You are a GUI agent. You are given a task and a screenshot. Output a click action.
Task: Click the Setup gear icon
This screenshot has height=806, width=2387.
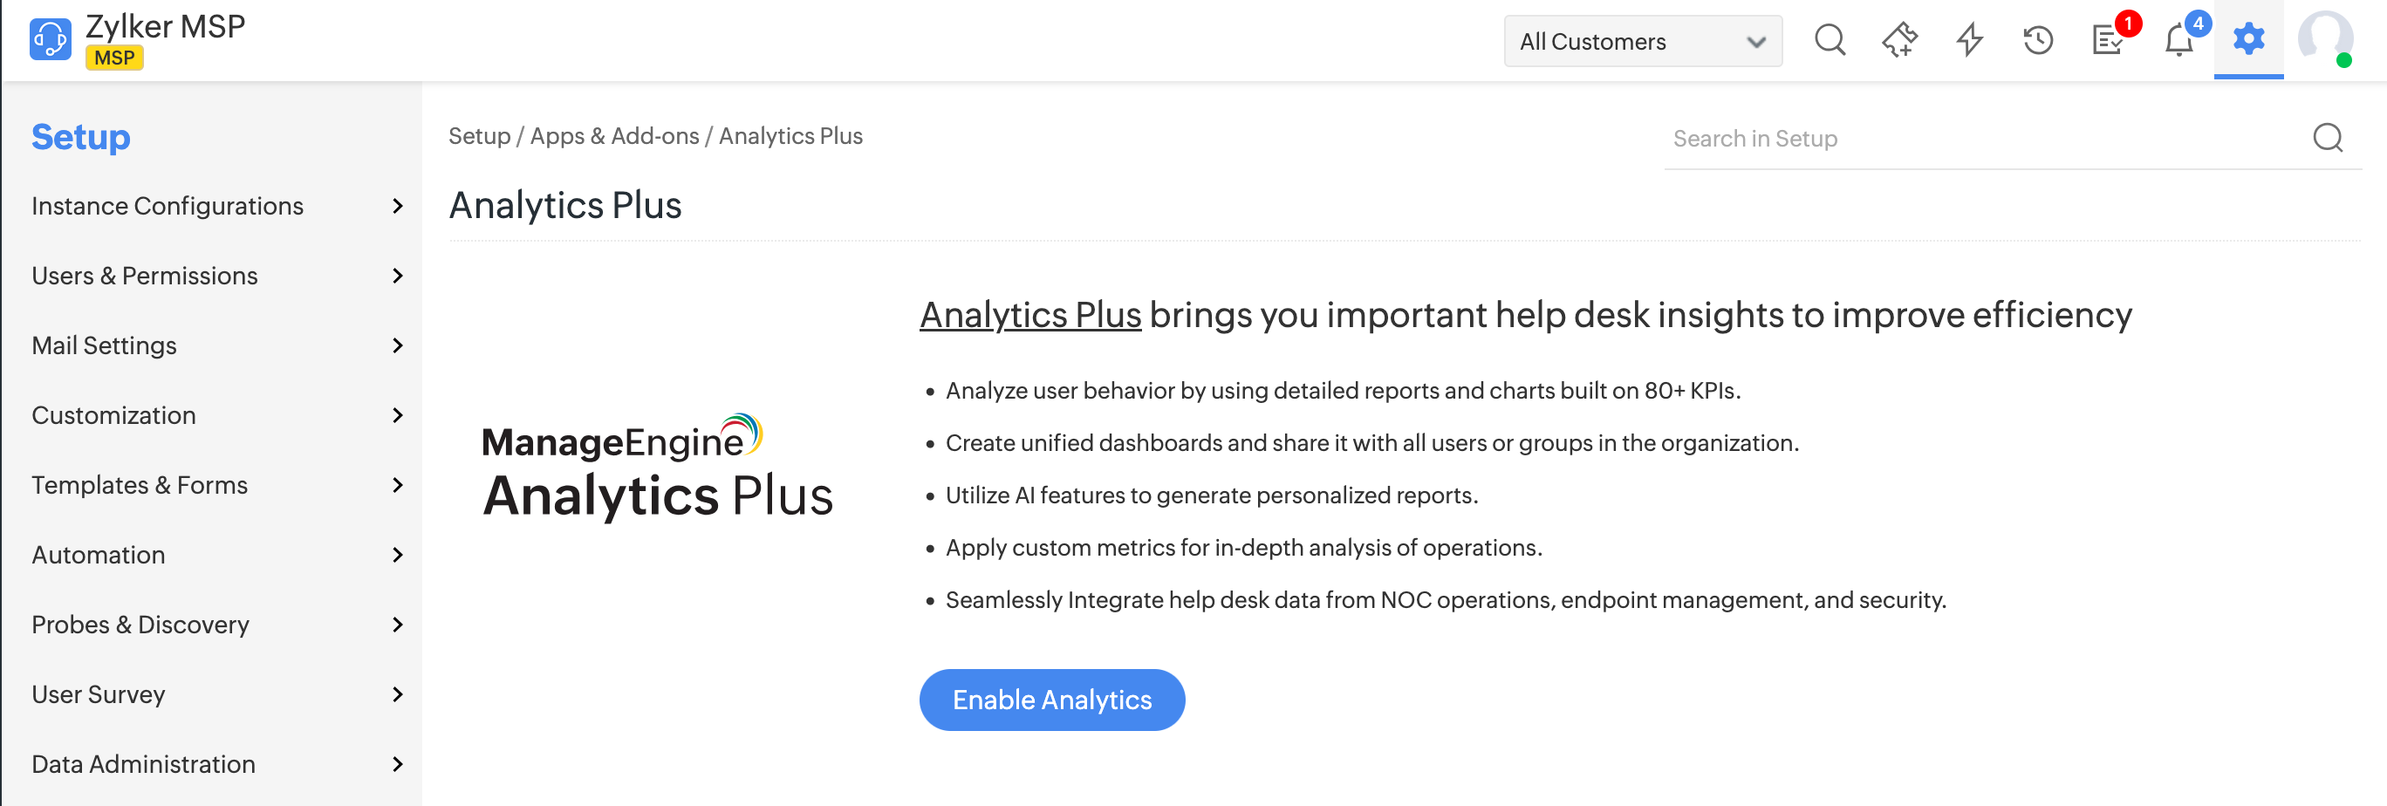pos(2248,40)
